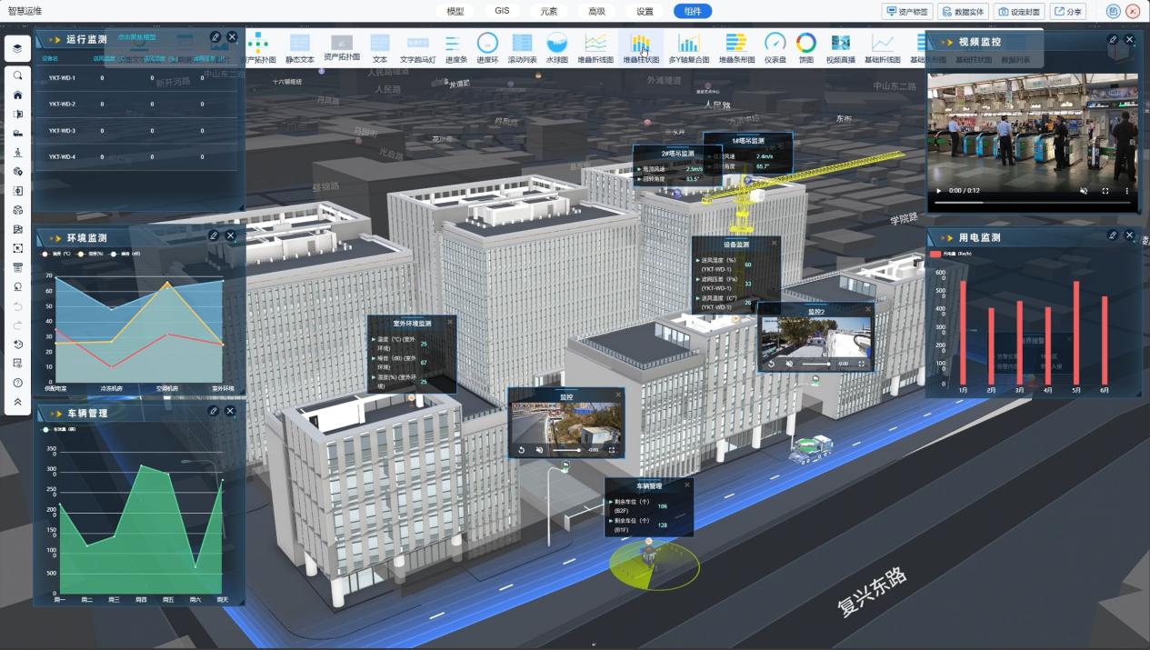Screen dimensions: 1150x650
Task: Switch to the GIS tab
Action: pyautogui.click(x=502, y=11)
